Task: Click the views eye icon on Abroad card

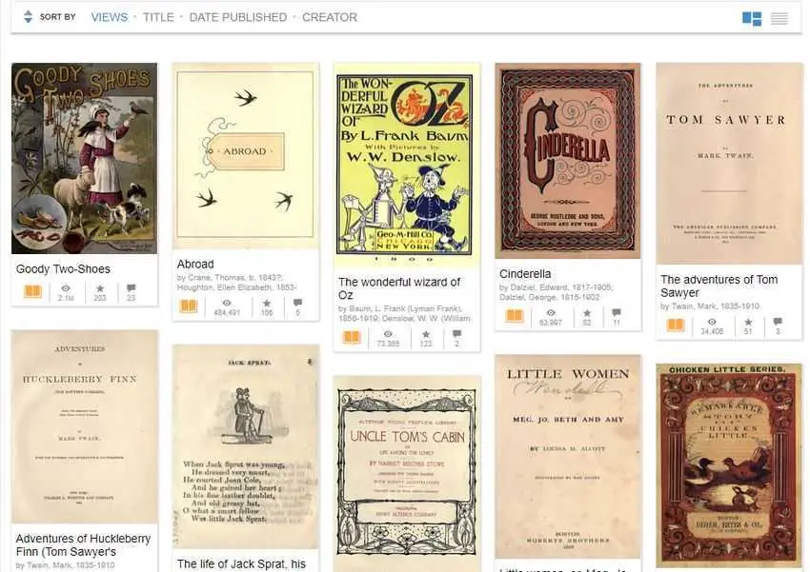Action: pos(226,303)
